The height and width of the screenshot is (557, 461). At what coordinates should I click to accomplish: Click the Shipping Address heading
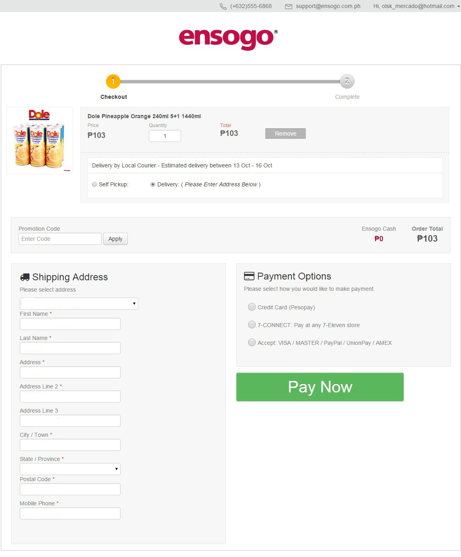point(70,277)
